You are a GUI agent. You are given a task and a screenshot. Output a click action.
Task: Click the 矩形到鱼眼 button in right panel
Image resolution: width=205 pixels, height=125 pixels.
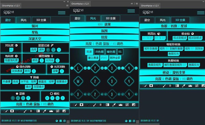tap(151, 48)
